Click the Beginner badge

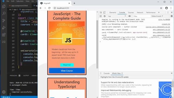pyautogui.click(x=67, y=65)
